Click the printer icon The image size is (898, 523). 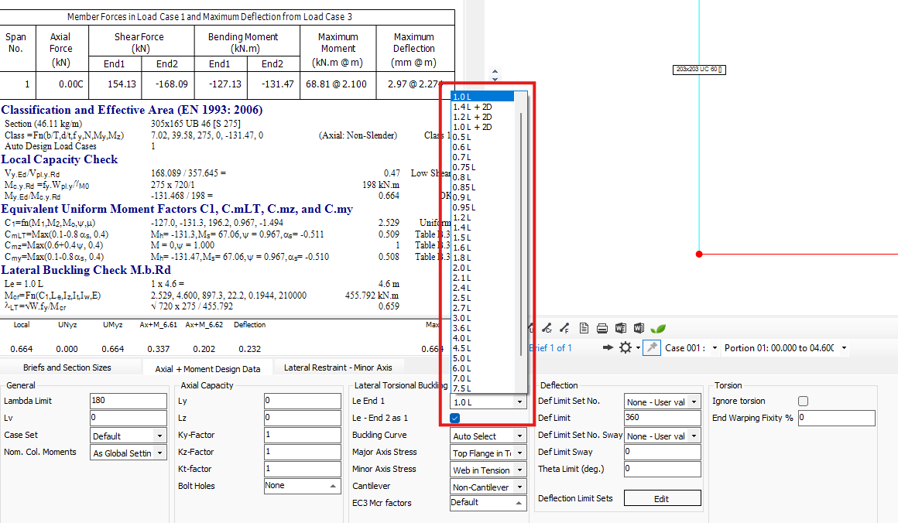(x=602, y=329)
